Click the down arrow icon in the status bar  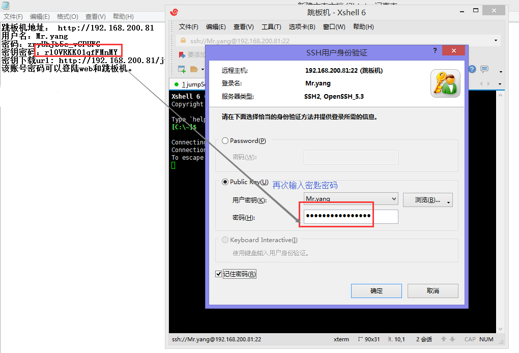[452, 339]
